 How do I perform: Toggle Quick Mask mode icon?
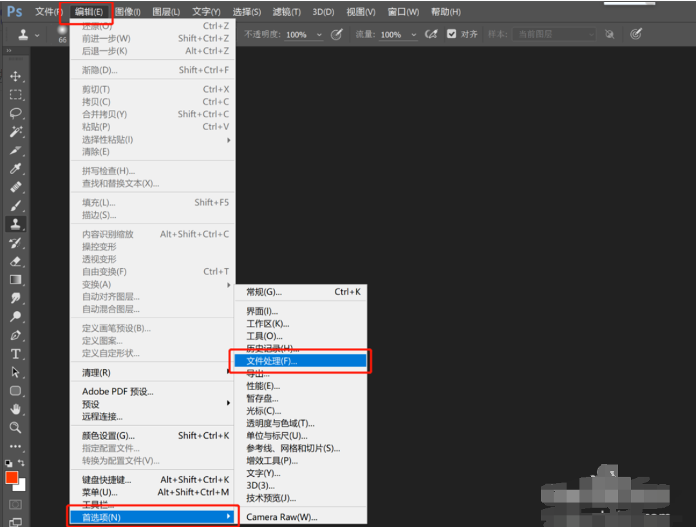[x=15, y=504]
